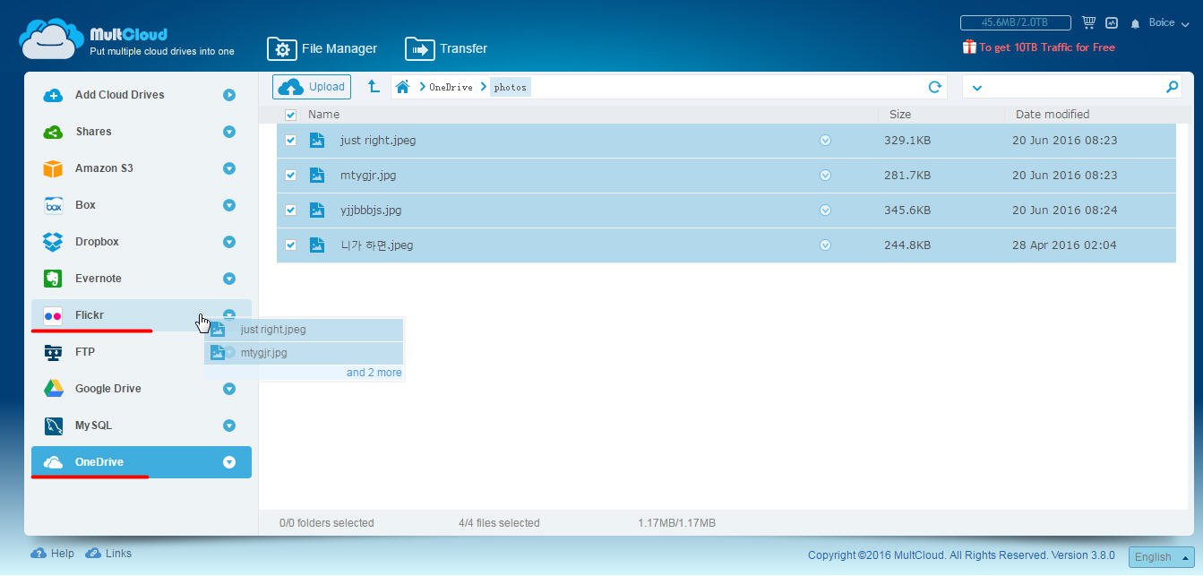The width and height of the screenshot is (1203, 576).
Task: Click the MySQL database icon
Action: 53,426
